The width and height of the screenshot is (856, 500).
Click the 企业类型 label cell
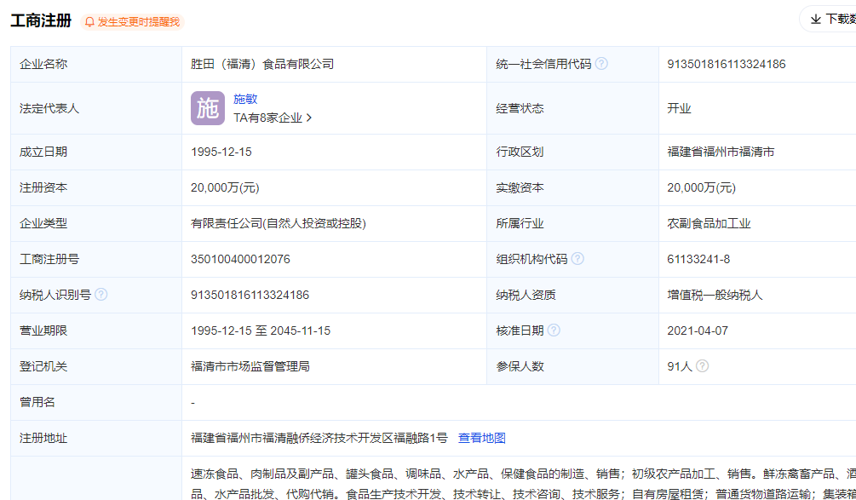[96, 223]
